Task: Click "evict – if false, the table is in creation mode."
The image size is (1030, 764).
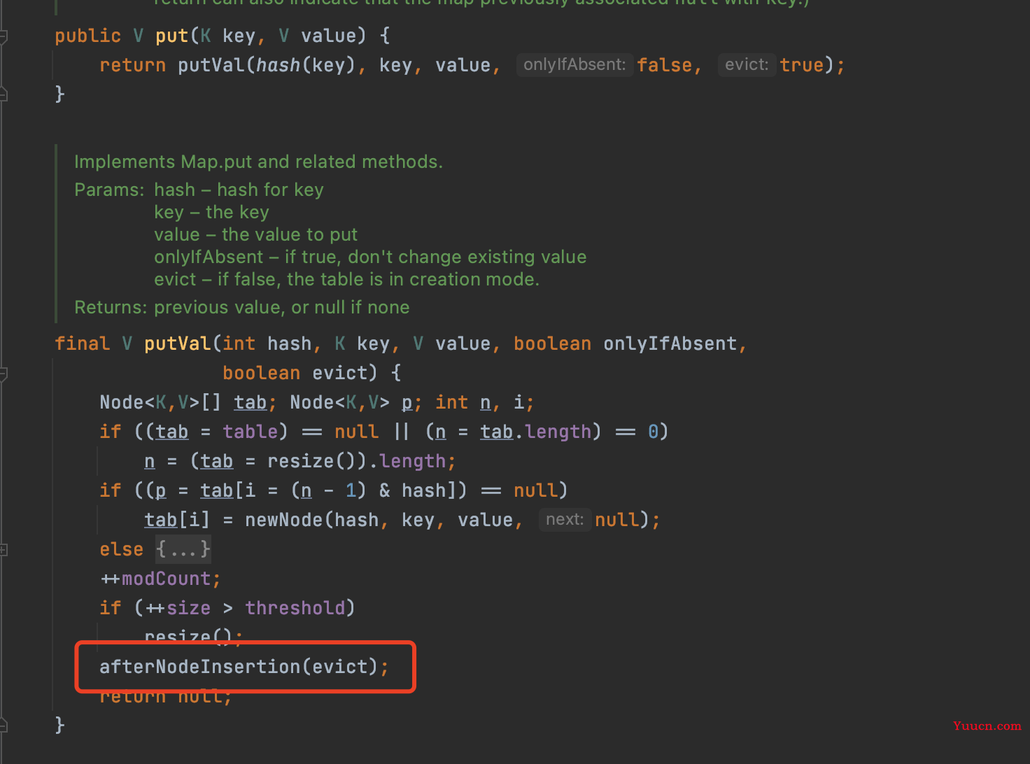Action: 347,279
